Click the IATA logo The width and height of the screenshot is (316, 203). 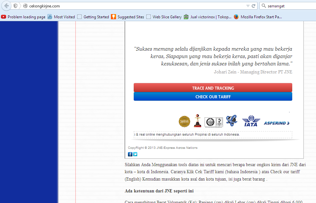click(x=251, y=121)
